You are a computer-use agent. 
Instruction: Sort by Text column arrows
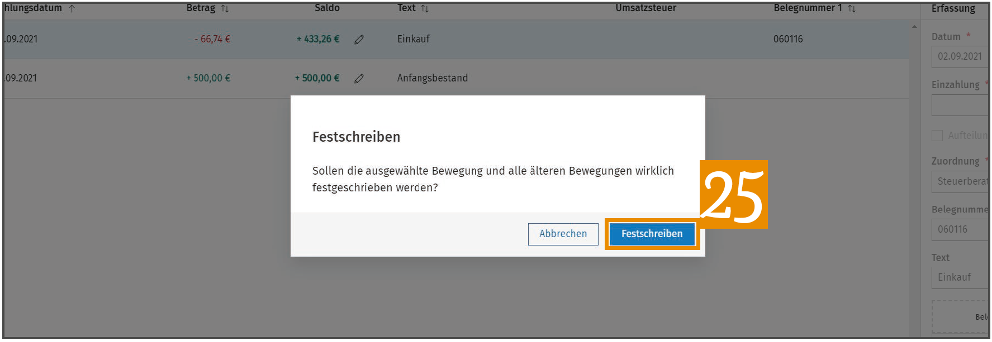(x=425, y=8)
